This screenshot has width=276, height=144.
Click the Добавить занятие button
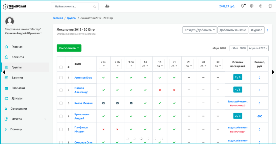tap(233, 30)
